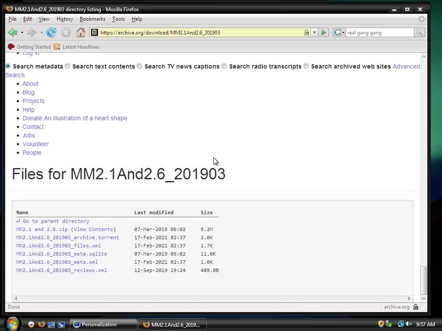The image size is (442, 331).
Task: Select the Search radio transcripts option
Action: pyautogui.click(x=224, y=66)
